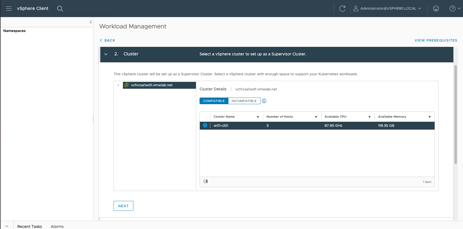463x229 pixels.
Task: Filter the Available Memory column
Action: click(430, 117)
